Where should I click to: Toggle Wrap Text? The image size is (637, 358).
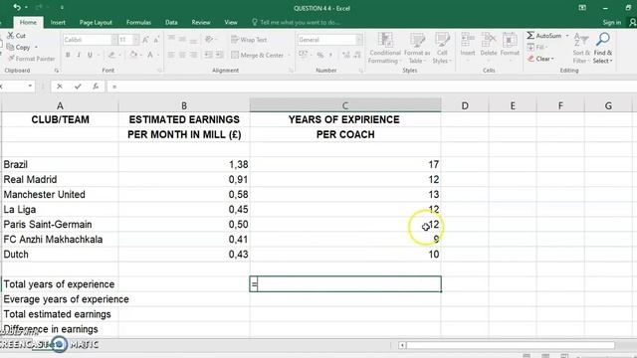coord(249,40)
